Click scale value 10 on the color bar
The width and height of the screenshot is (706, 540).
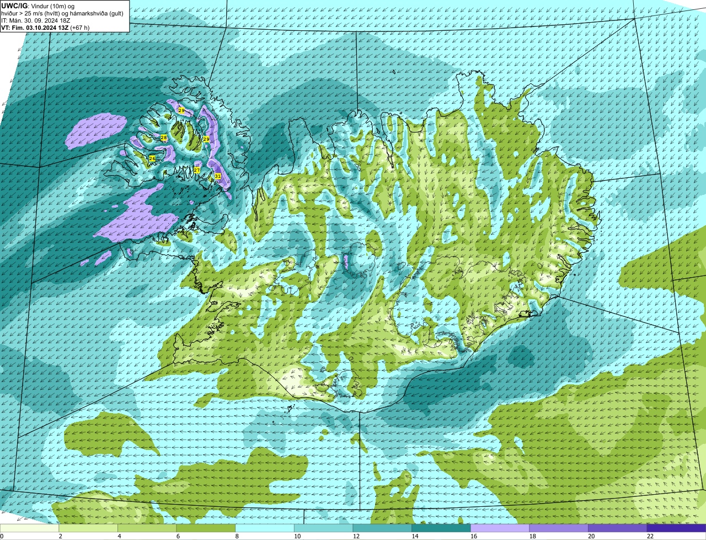(297, 536)
